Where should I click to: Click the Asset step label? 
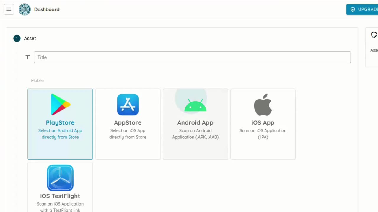30,38
